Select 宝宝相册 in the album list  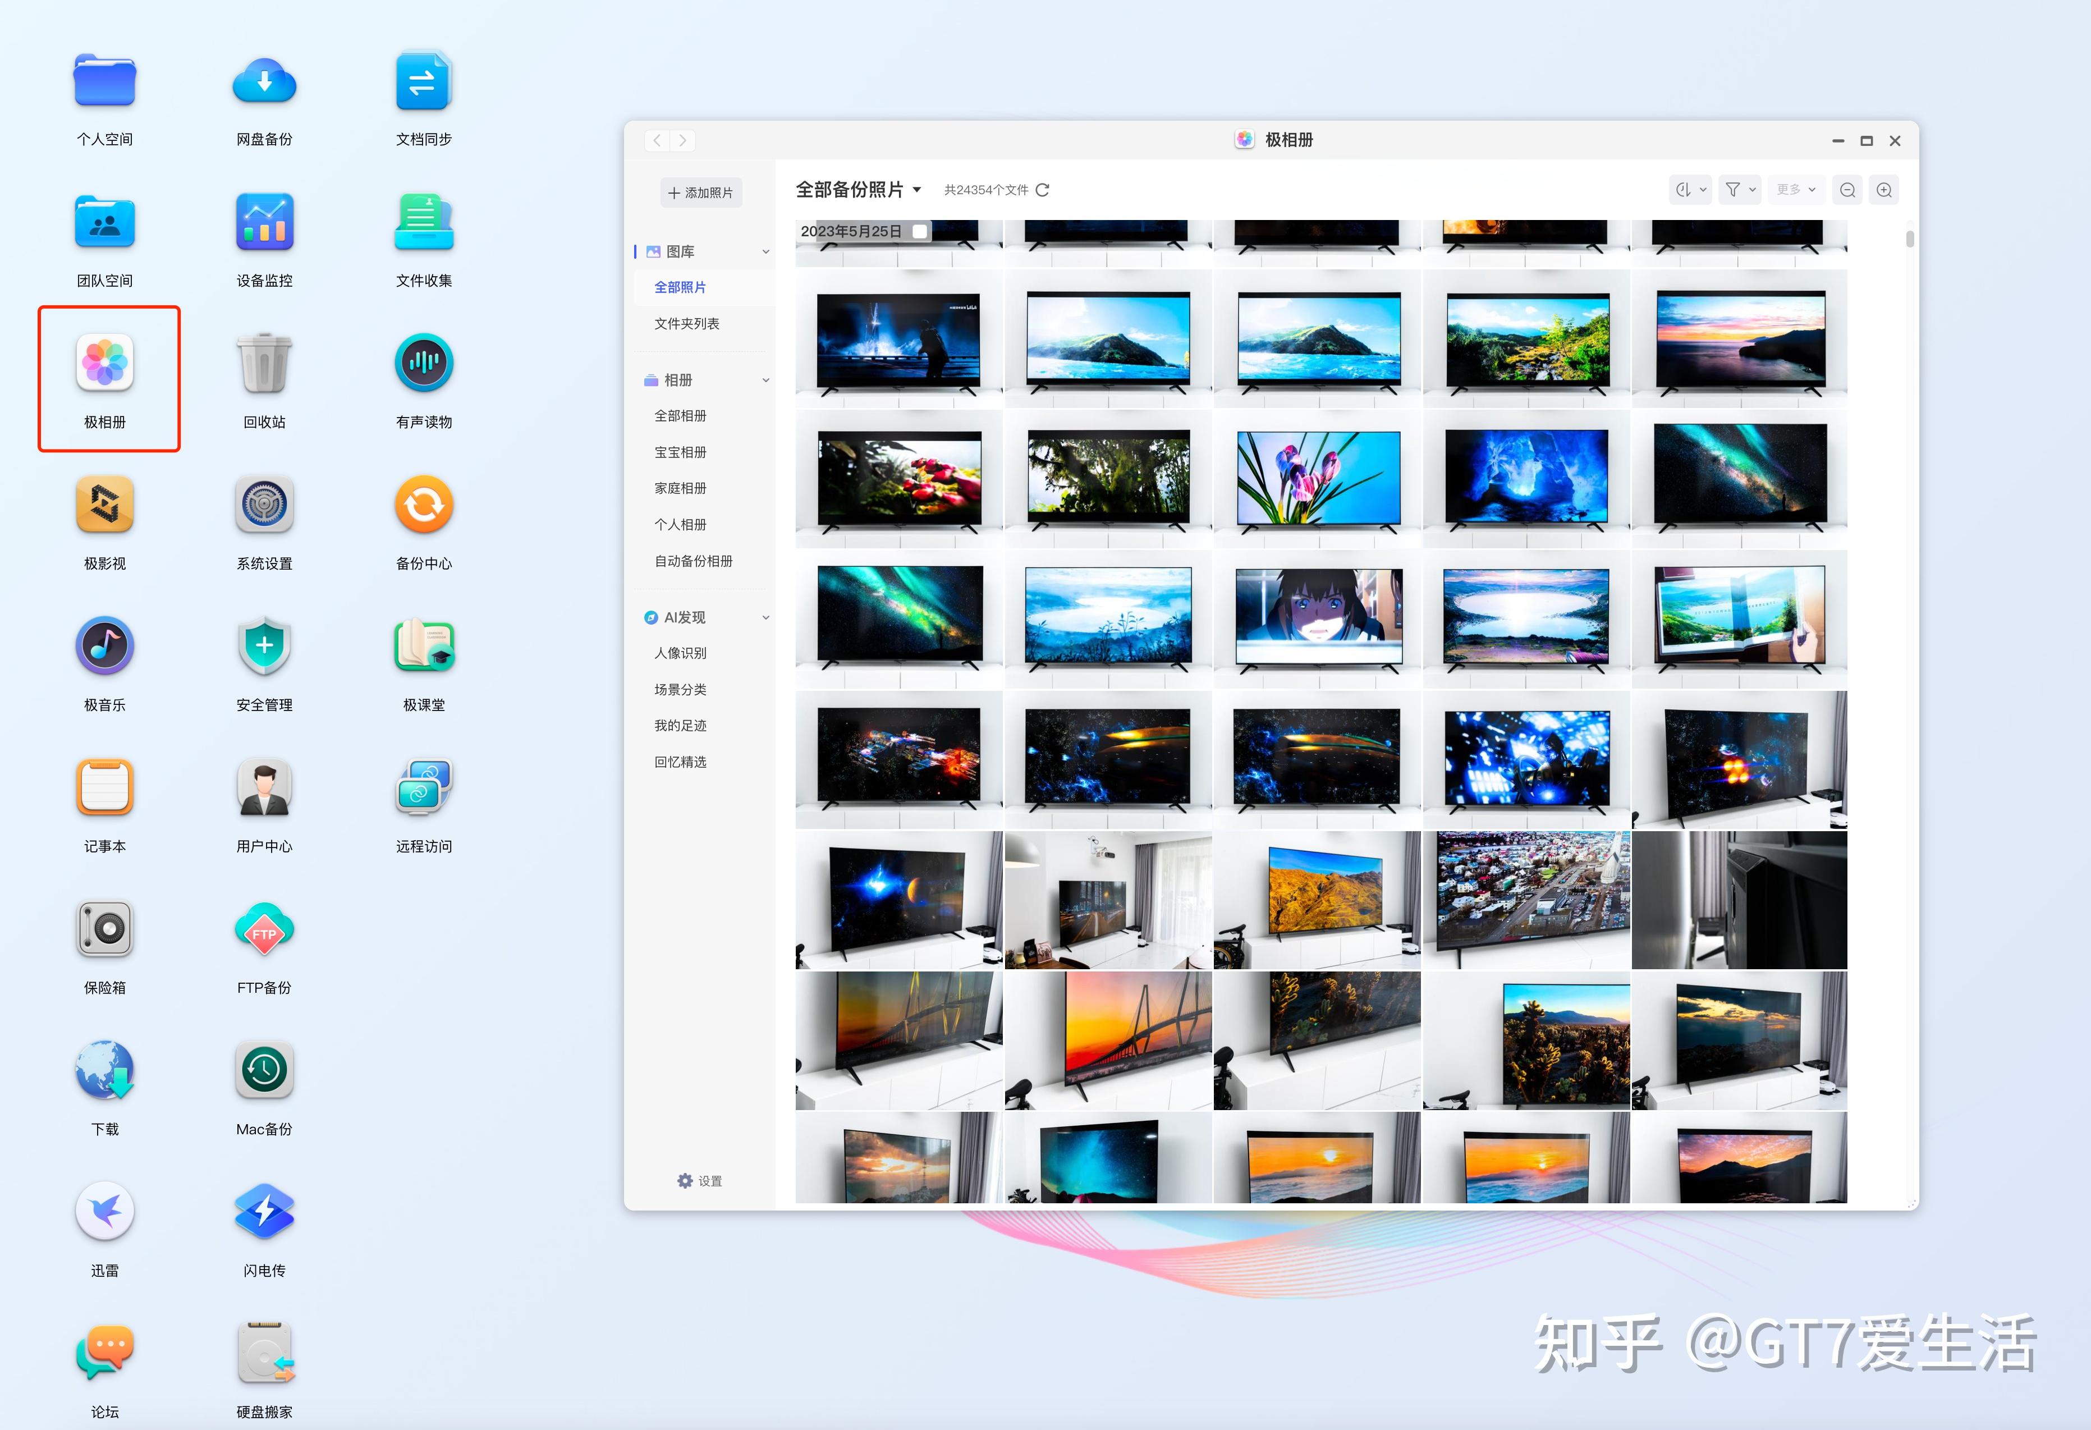pyautogui.click(x=680, y=452)
